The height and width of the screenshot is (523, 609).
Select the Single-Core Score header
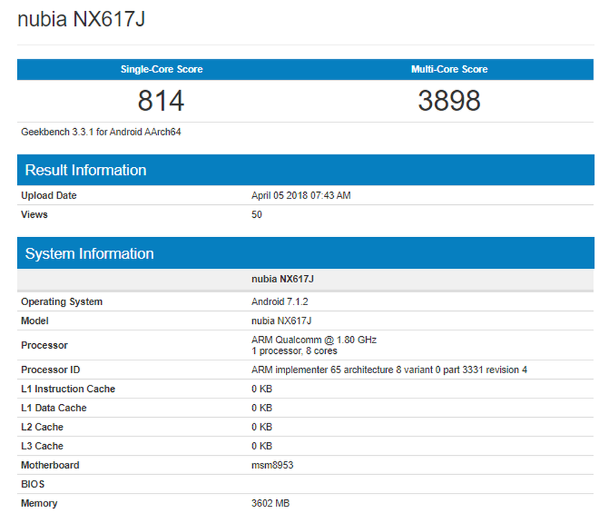click(161, 69)
